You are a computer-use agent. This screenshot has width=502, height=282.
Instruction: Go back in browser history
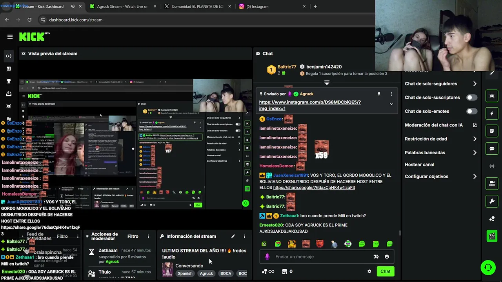point(7,20)
